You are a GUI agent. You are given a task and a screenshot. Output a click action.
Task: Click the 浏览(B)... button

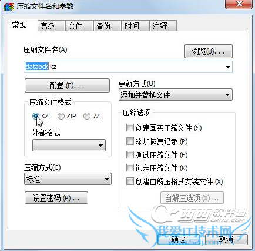point(209,51)
